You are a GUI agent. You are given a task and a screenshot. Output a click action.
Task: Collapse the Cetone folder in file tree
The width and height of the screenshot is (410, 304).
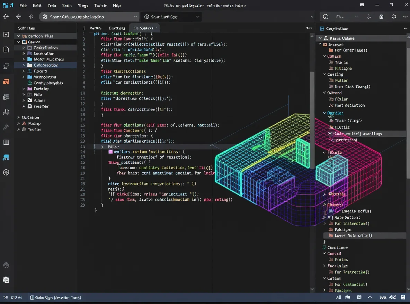click(x=19, y=42)
